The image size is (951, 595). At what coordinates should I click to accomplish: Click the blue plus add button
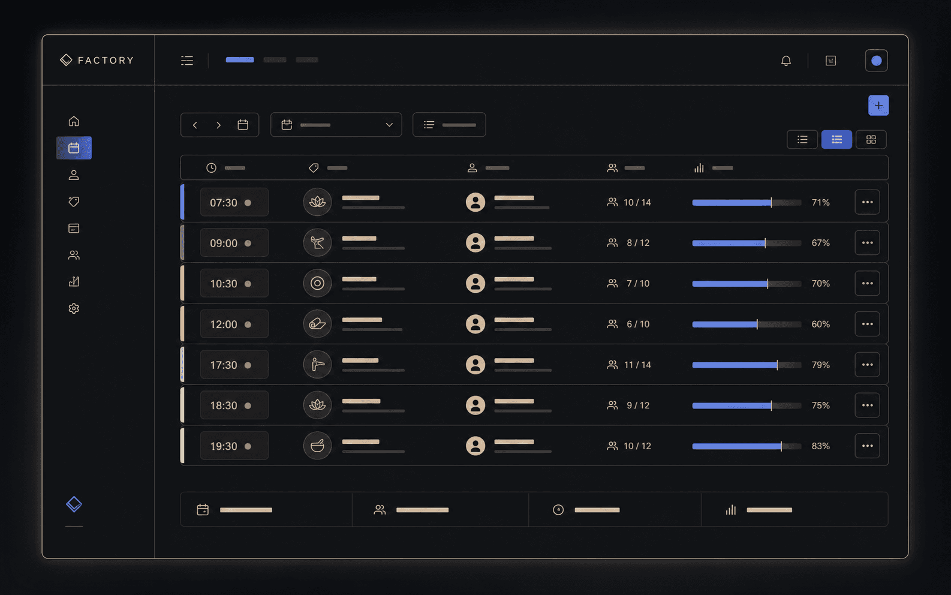click(x=878, y=106)
